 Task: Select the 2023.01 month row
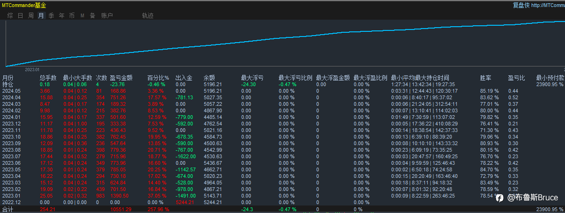pyautogui.click(x=282, y=196)
